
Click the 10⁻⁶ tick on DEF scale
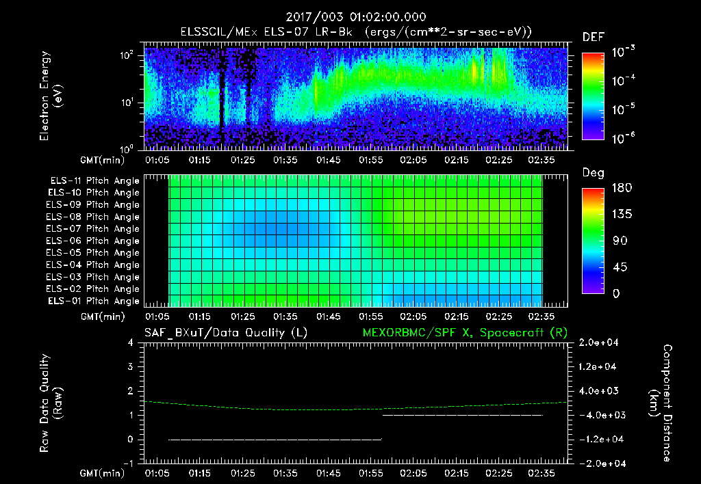tap(623, 138)
